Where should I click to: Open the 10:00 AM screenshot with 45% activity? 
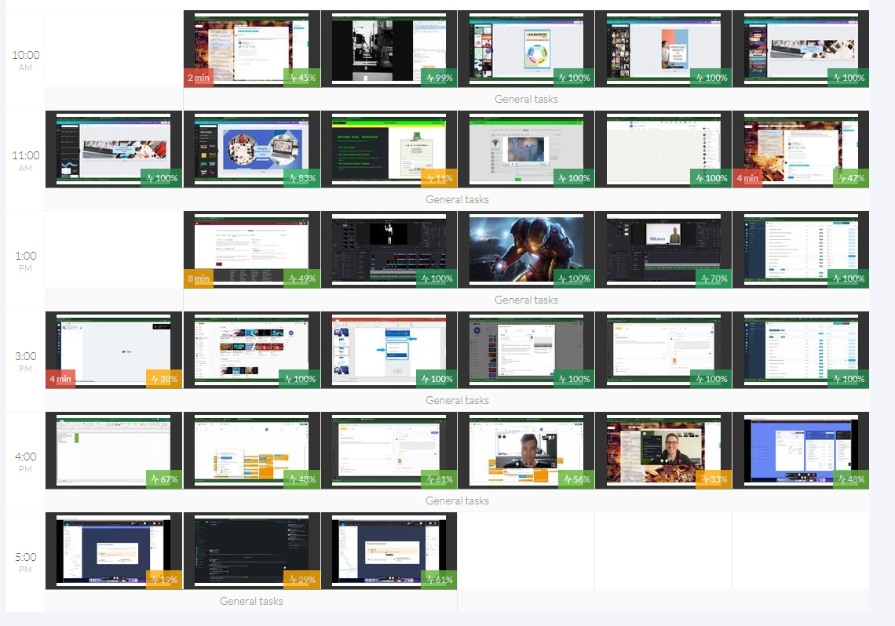(x=252, y=49)
